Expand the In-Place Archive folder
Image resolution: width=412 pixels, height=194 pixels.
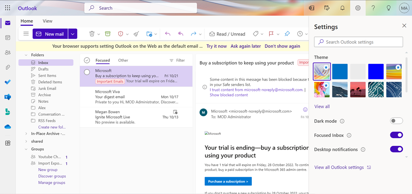point(26,134)
